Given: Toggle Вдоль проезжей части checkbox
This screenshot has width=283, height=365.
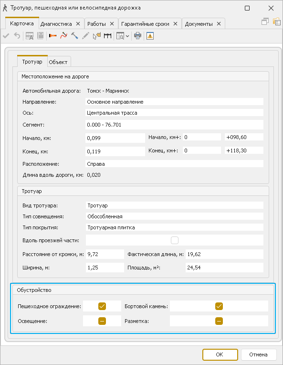Looking at the screenshot, I should (x=175, y=240).
